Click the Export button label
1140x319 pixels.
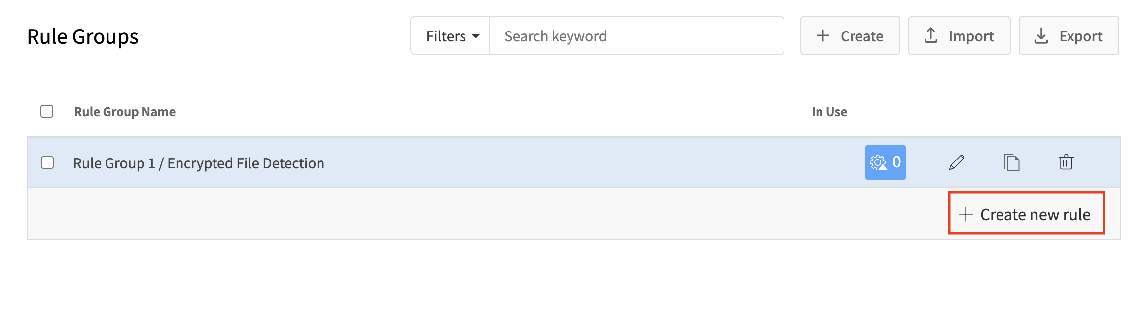[1081, 36]
